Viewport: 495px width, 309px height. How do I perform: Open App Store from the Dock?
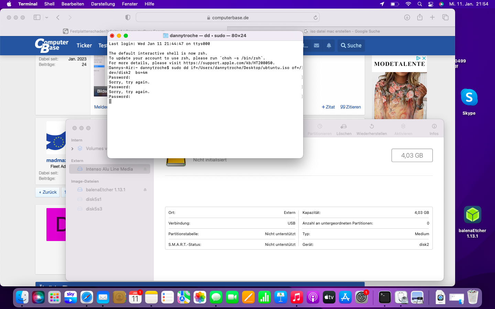(x=345, y=297)
